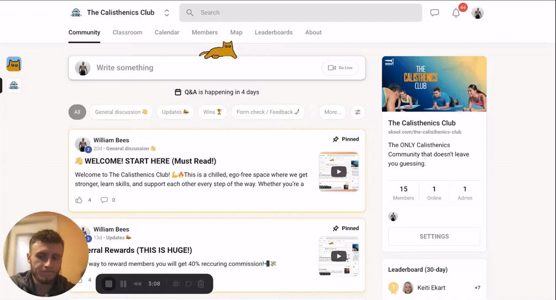556x300 pixels.
Task: Filter by Form check / Feedback category
Action: [268, 112]
